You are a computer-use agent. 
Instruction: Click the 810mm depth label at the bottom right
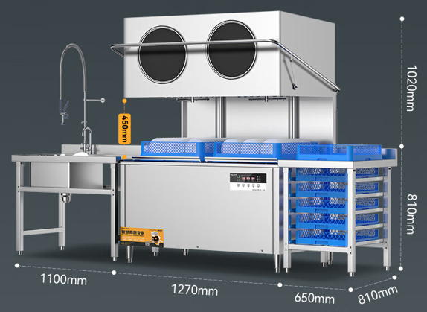click(x=377, y=295)
